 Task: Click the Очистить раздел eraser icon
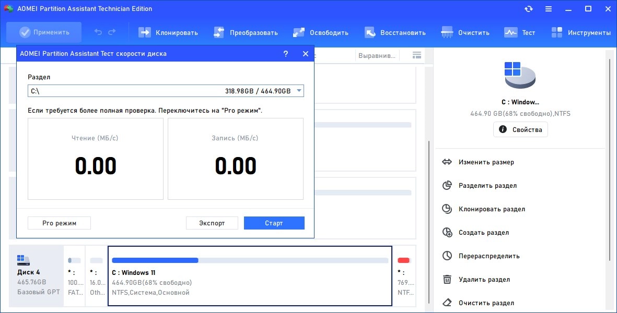(447, 303)
